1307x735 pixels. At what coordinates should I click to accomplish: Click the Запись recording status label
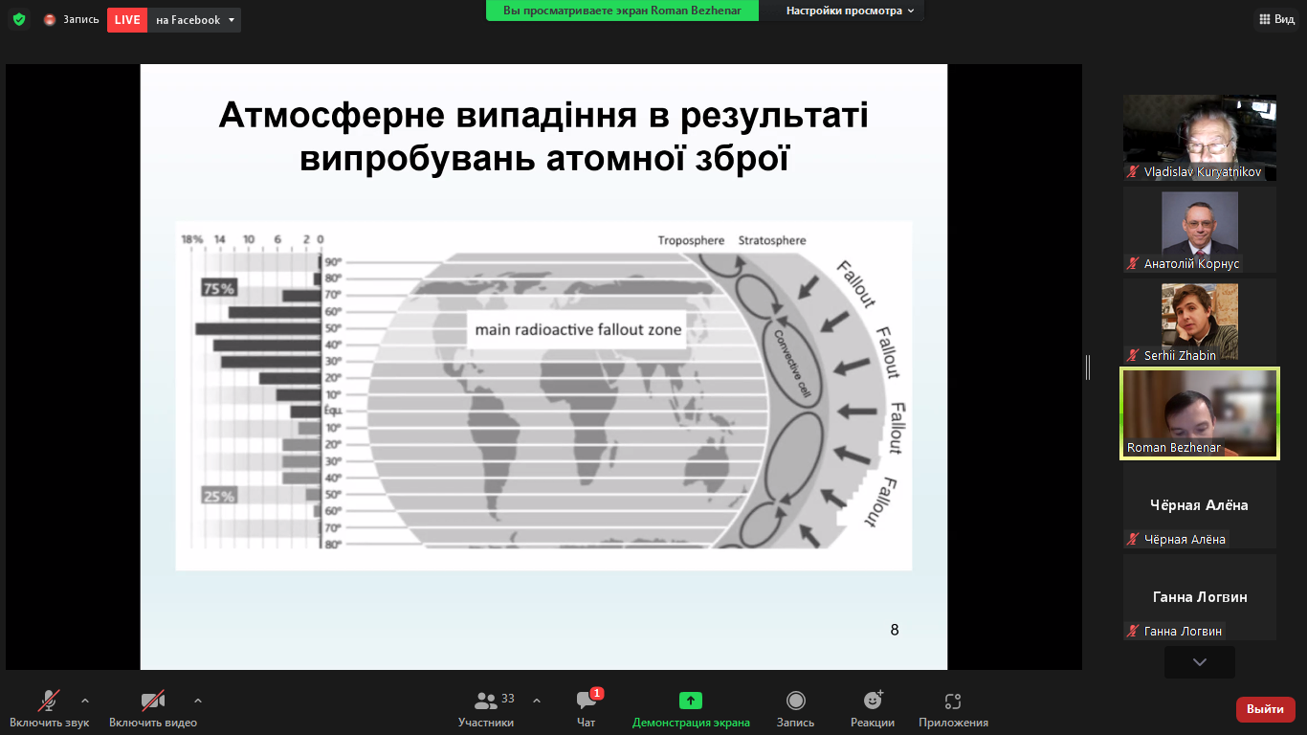click(x=81, y=19)
